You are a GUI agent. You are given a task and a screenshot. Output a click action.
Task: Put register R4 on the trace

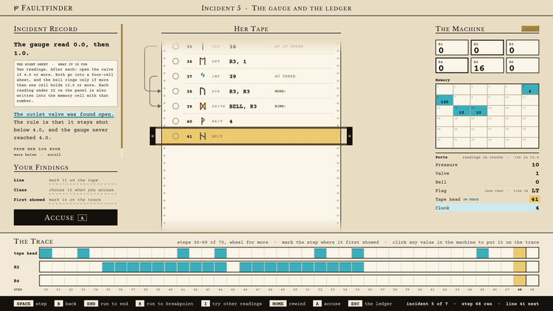[x=452, y=65]
